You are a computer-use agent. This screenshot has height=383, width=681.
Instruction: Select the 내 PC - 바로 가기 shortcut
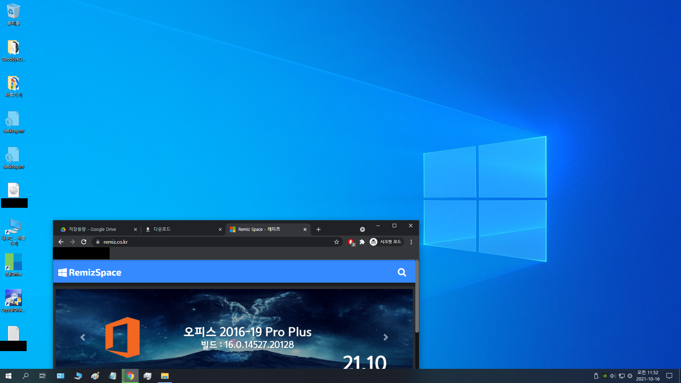(13, 232)
